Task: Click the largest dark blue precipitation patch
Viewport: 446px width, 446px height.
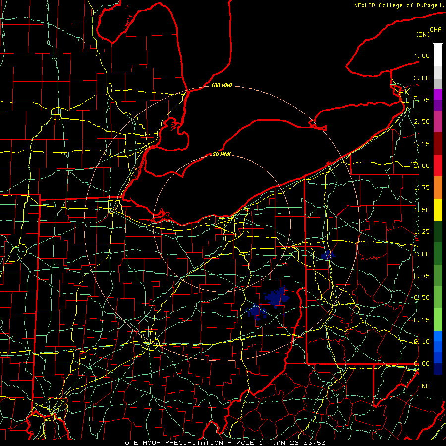Action: point(277,297)
